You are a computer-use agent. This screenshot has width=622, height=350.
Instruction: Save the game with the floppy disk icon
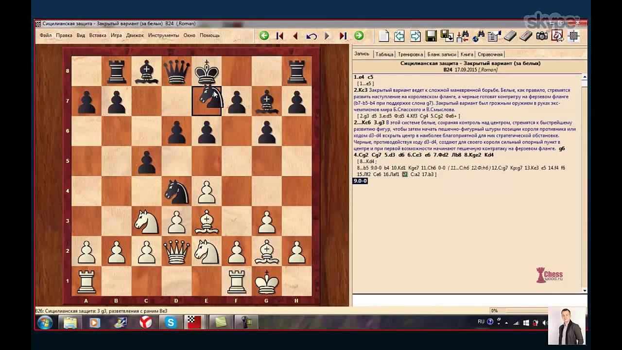point(431,35)
